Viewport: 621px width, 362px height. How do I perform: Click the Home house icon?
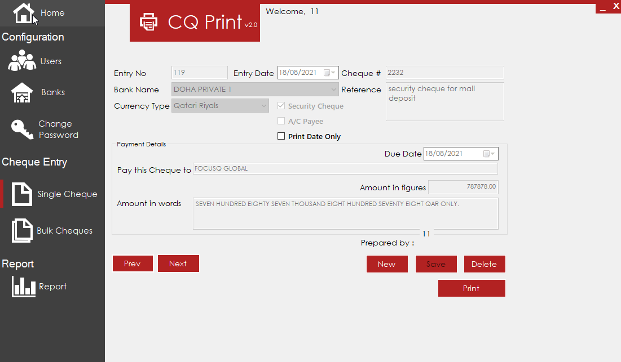tap(23, 12)
